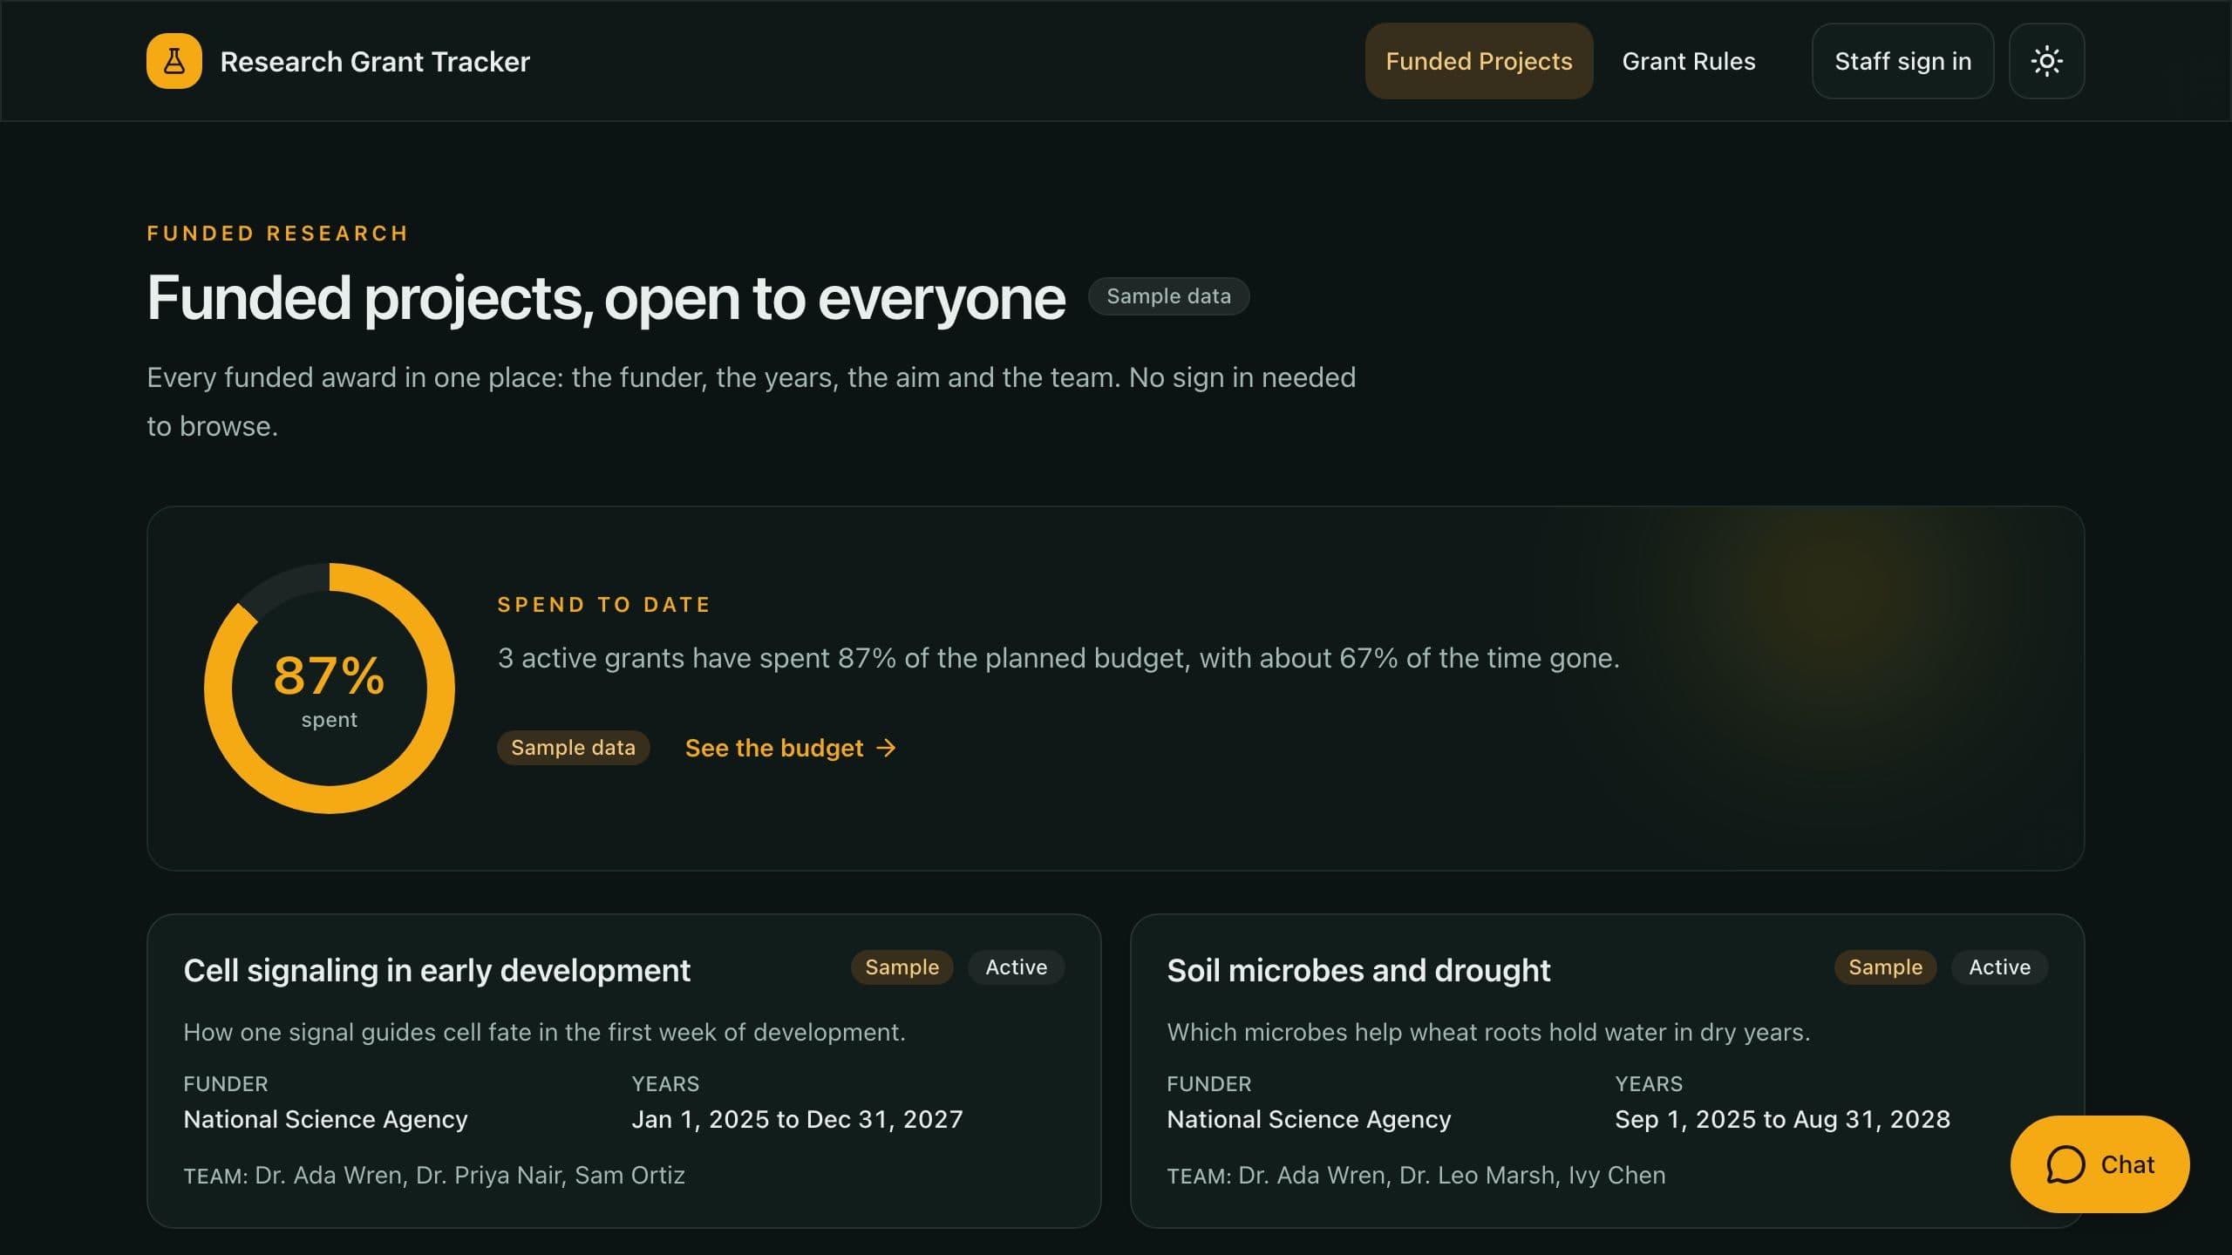Open the Chat bubble button
2232x1255 pixels.
click(x=2099, y=1164)
